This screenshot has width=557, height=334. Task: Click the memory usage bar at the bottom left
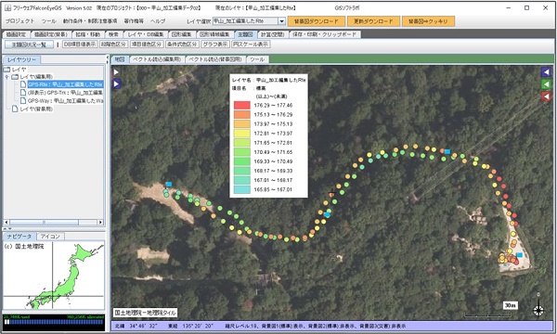pyautogui.click(x=54, y=322)
